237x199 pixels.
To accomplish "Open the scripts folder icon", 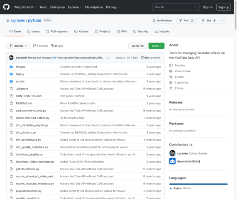I will click(x=11, y=81).
